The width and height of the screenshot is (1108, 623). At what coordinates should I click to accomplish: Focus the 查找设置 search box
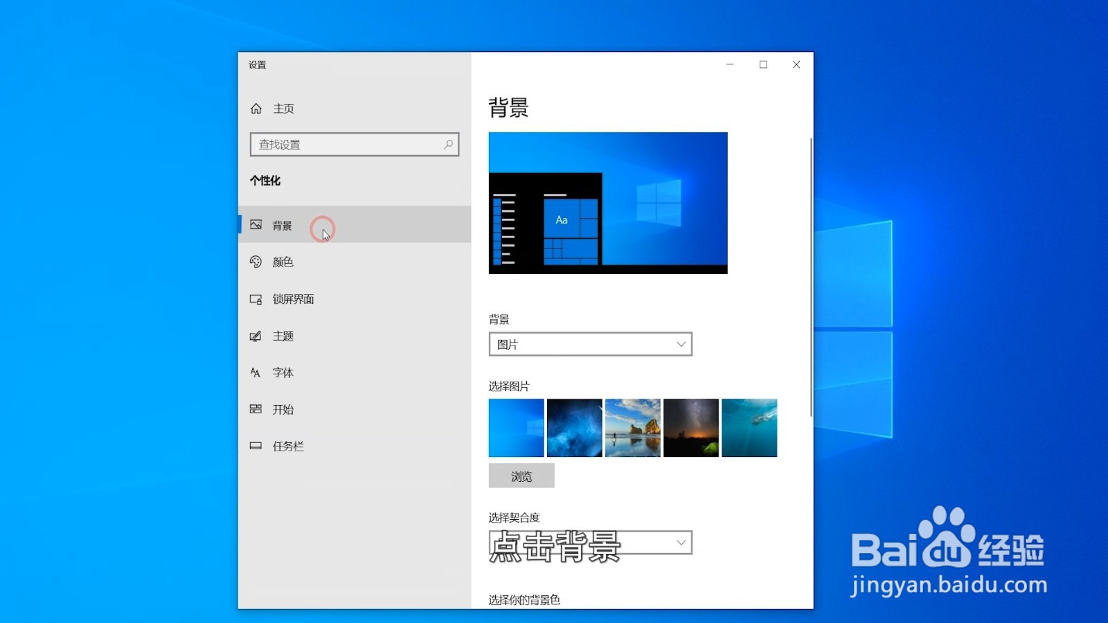(x=354, y=144)
